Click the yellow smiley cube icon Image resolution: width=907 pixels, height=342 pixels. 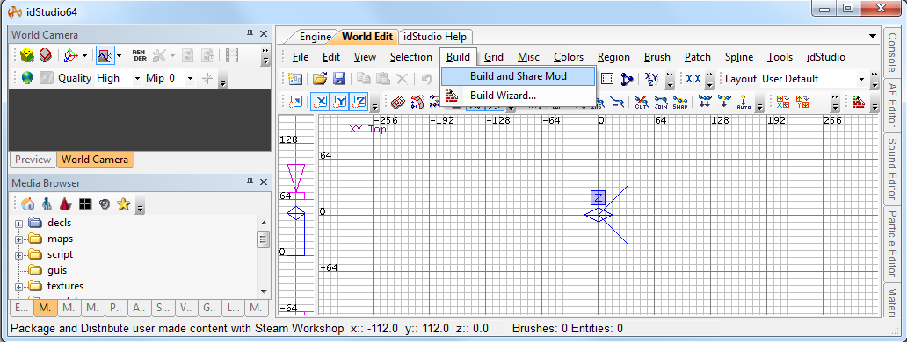tap(26, 55)
